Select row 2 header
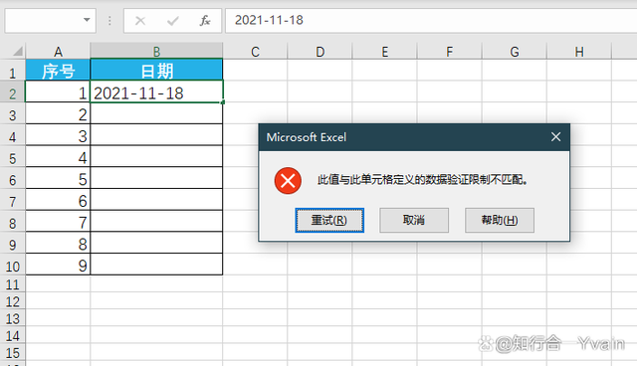Image resolution: width=637 pixels, height=366 pixels. (x=13, y=91)
